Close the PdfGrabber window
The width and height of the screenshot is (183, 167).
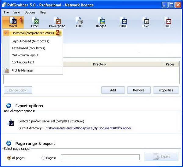point(178,5)
